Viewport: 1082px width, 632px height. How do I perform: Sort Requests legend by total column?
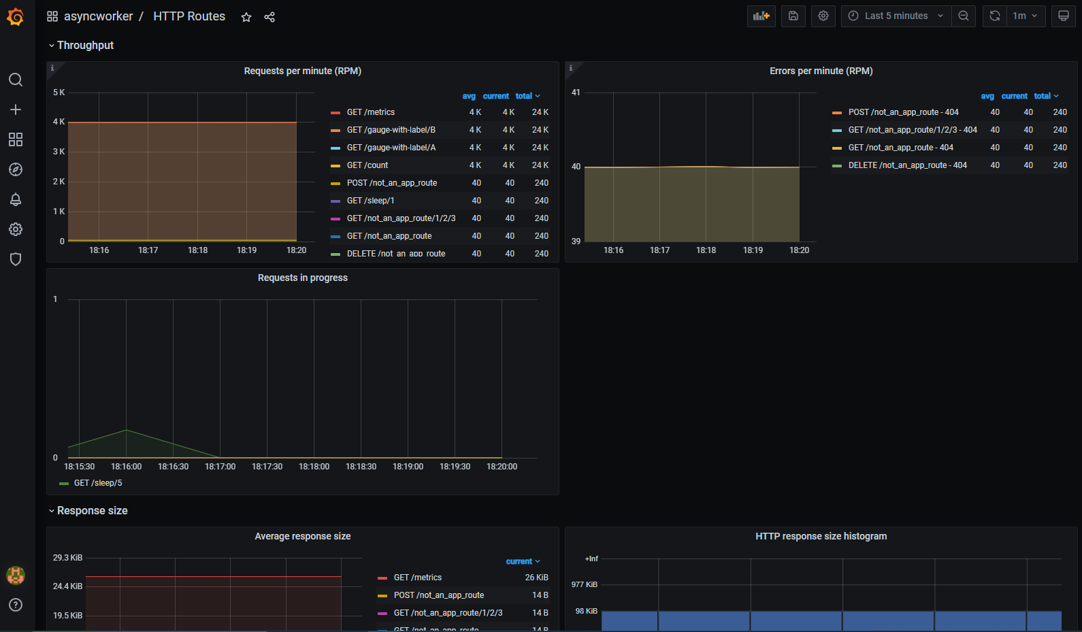click(x=524, y=96)
